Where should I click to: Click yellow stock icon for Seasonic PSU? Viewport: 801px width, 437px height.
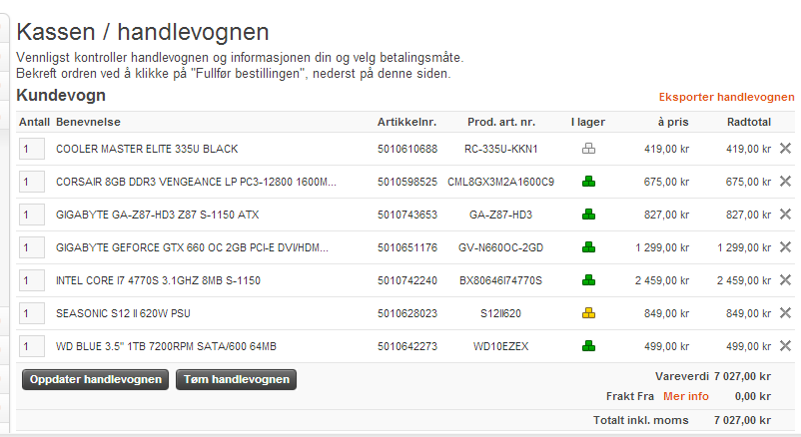[x=588, y=313]
